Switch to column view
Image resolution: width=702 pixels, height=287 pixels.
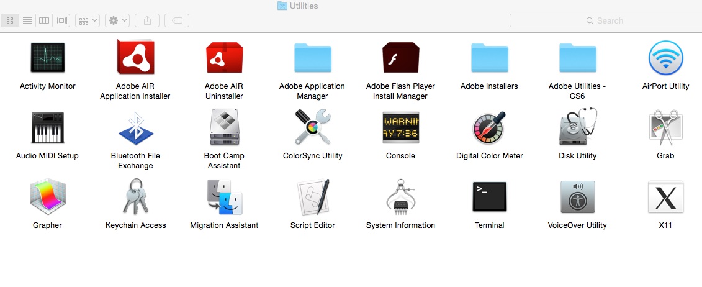[44, 20]
